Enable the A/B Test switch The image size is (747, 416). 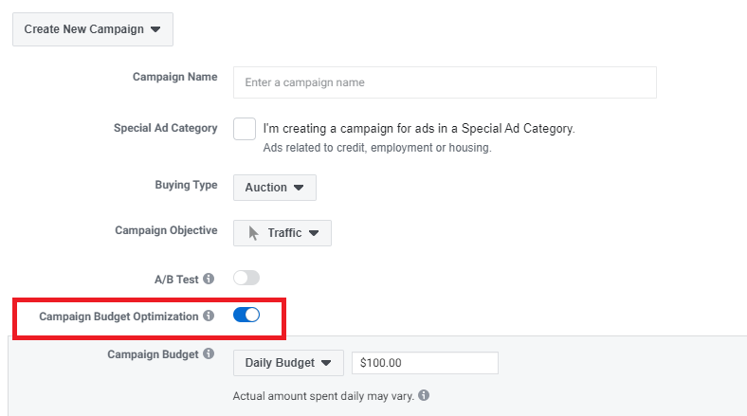pyautogui.click(x=246, y=279)
